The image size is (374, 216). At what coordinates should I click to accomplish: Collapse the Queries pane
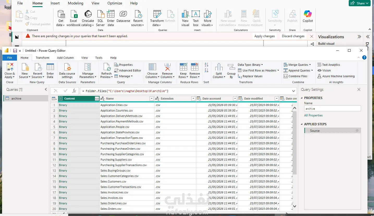point(46,89)
